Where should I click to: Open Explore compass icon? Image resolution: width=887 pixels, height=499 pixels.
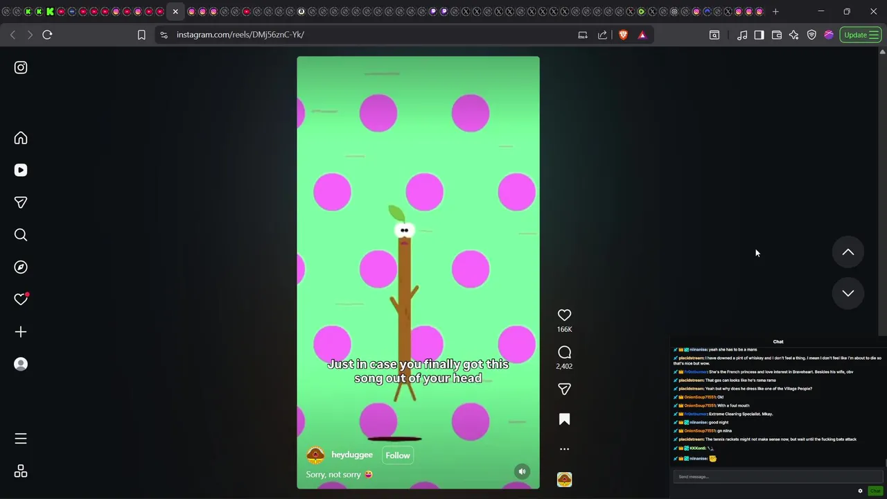(x=21, y=267)
